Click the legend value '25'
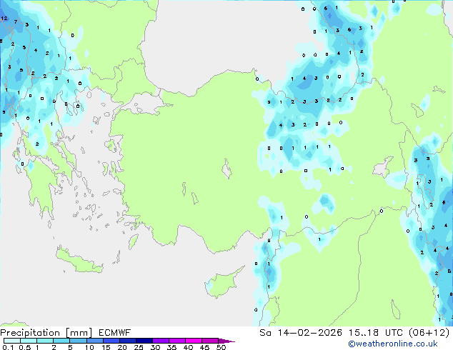The width and height of the screenshot is (453, 350). point(139,347)
